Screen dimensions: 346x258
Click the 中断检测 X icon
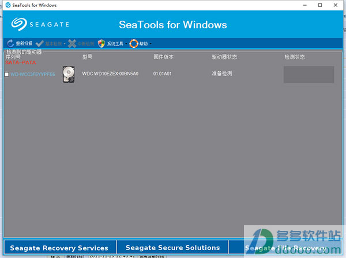point(72,44)
